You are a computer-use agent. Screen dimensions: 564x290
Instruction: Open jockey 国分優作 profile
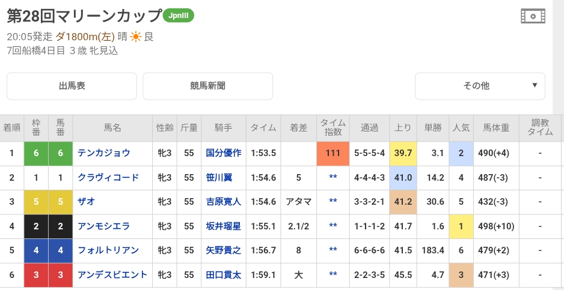click(x=223, y=153)
